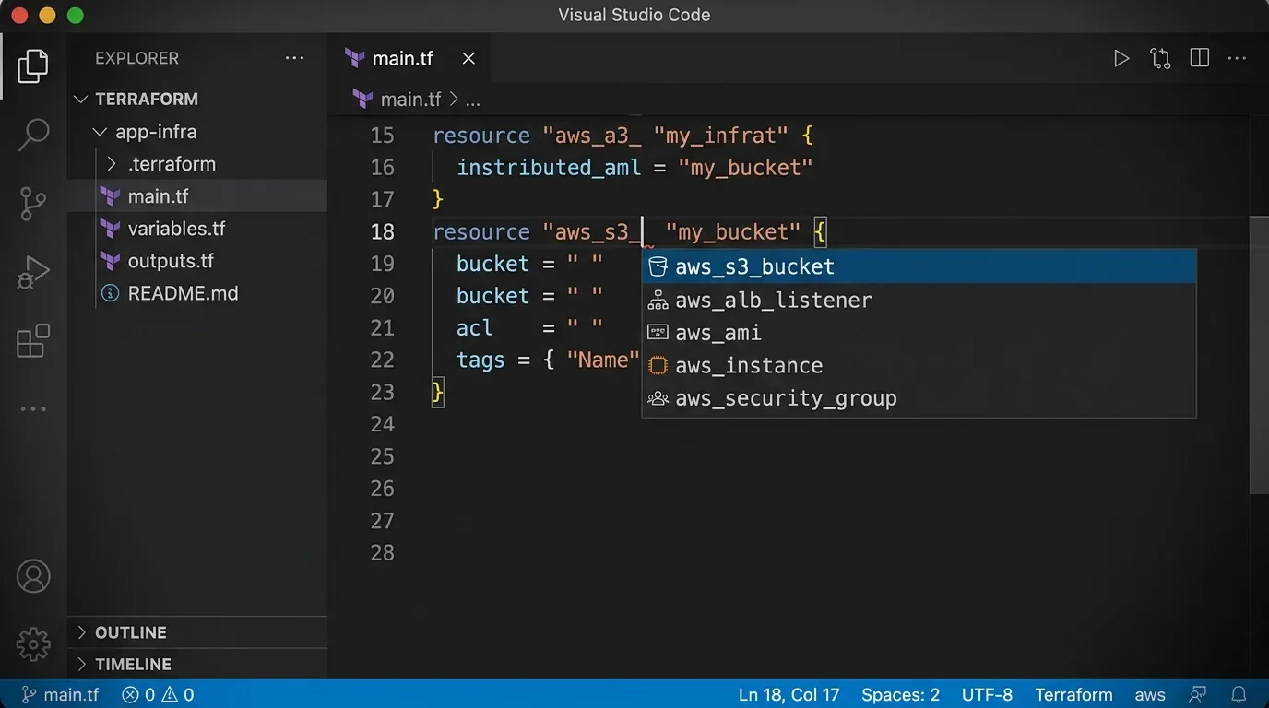Image resolution: width=1269 pixels, height=708 pixels.
Task: Expand the OUTLINE panel
Action: tap(197, 632)
